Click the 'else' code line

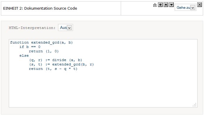(24, 56)
